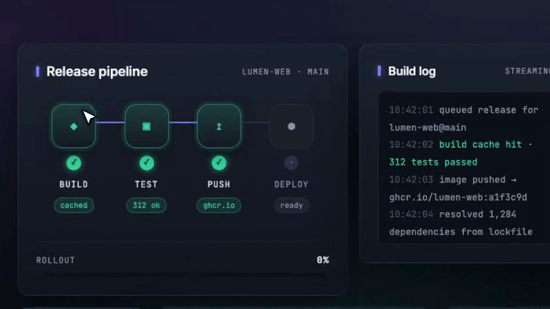
Task: Click the TEST stage label
Action: tap(146, 184)
